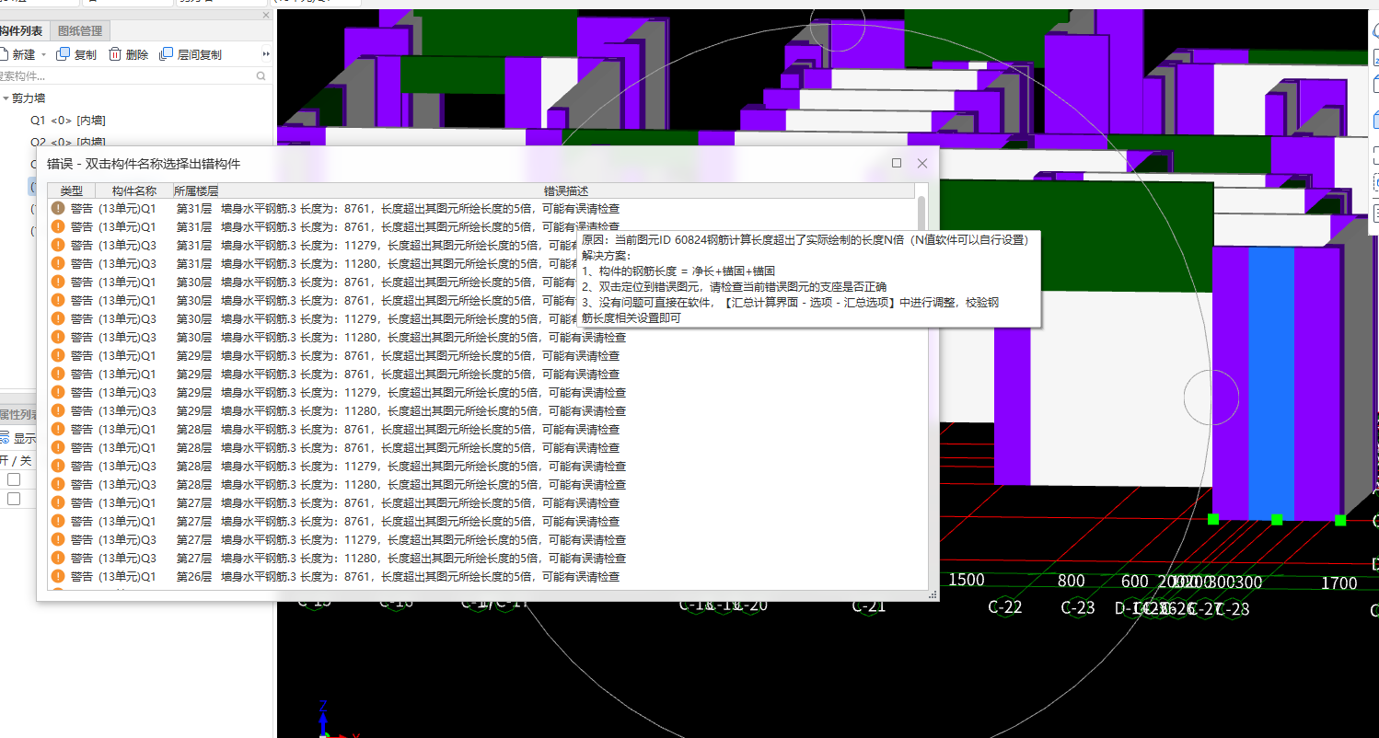Click the axis label C-21
Screen dimensions: 1379x738
[869, 606]
